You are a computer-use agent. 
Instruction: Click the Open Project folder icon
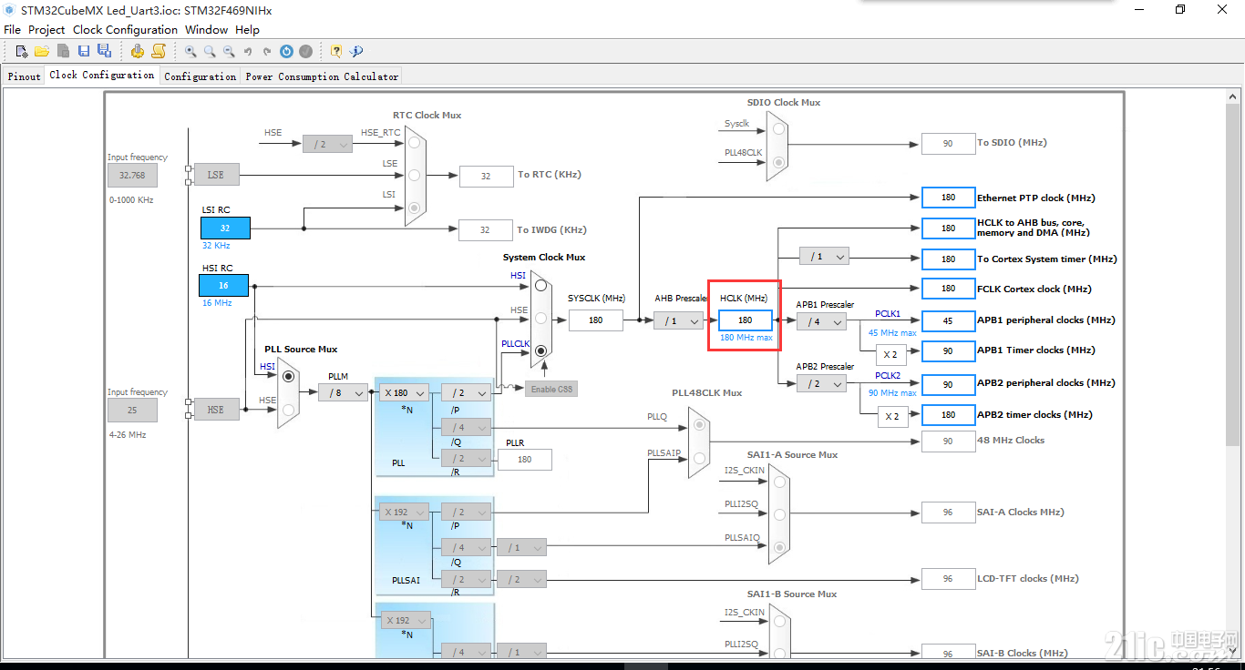tap(42, 51)
